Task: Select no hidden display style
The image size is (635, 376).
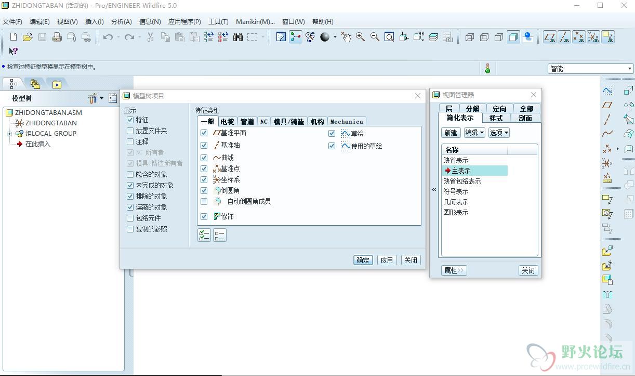Action: coord(499,37)
